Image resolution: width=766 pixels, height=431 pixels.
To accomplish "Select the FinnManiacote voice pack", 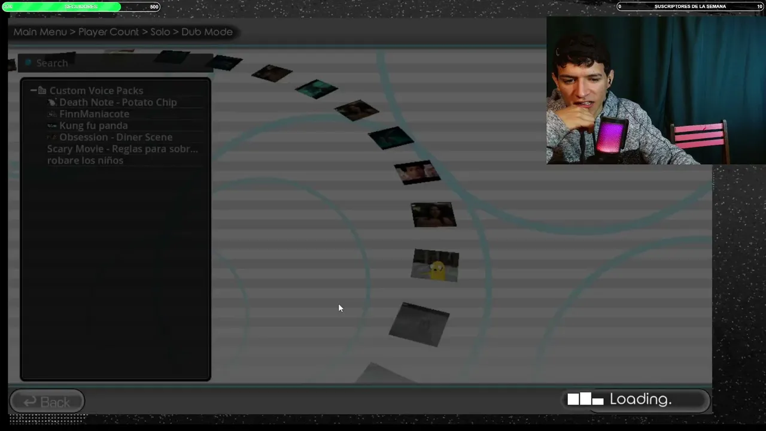I will click(94, 114).
